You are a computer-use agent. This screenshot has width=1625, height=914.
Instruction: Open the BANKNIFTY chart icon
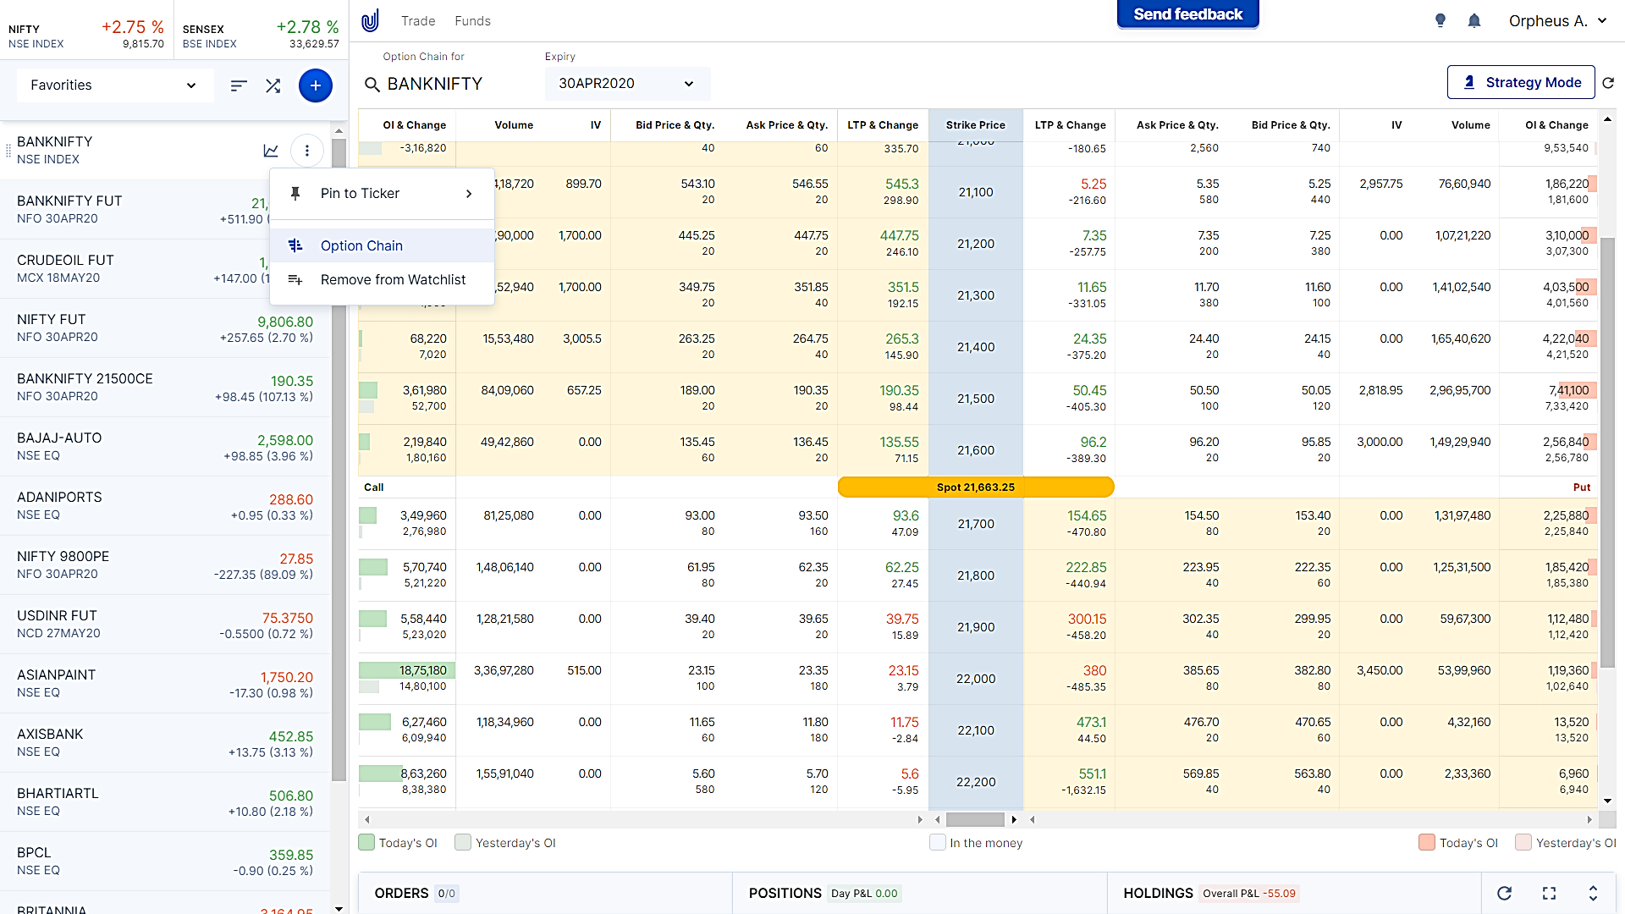(x=271, y=151)
